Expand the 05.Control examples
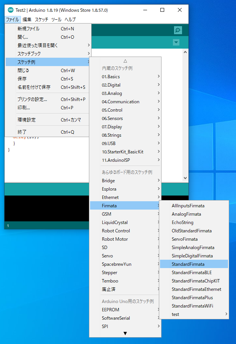Image resolution: width=236 pixels, height=344 pixels. tap(125, 110)
